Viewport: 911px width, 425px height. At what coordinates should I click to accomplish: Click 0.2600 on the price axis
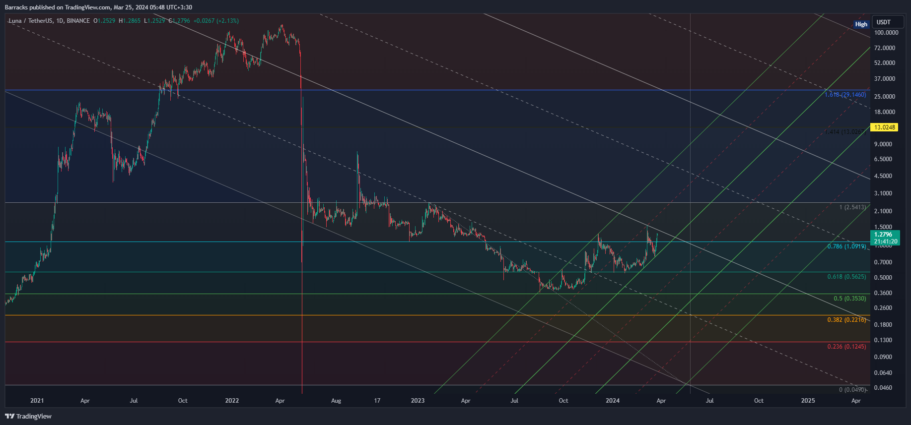pos(883,308)
